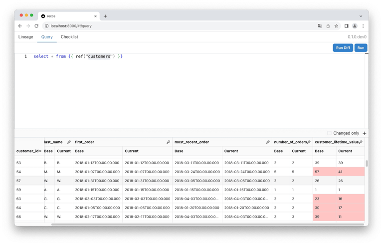Reload the page with refresh icon
The width and height of the screenshot is (383, 245).
(x=36, y=26)
